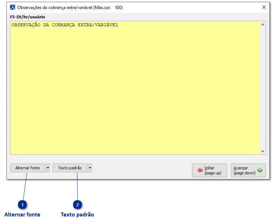
Task: Click the scrollbar down arrow
Action: pyautogui.click(x=263, y=151)
